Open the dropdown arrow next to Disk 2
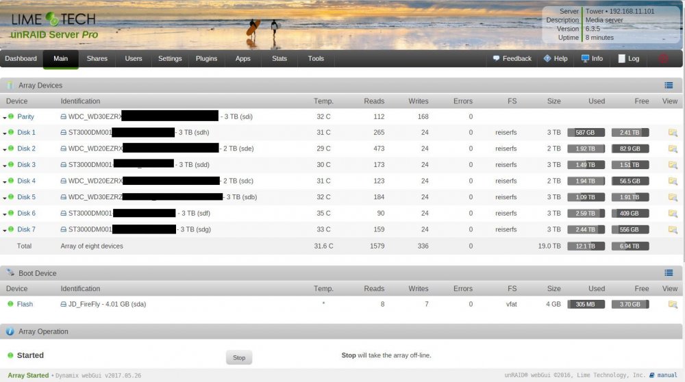The image size is (685, 382). [x=5, y=149]
